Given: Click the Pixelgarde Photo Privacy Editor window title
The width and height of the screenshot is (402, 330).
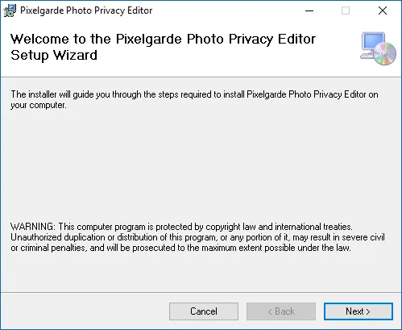Looking at the screenshot, I should tap(86, 10).
